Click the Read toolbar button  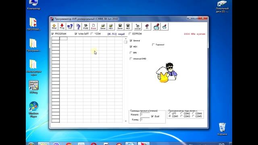coord(54,27)
